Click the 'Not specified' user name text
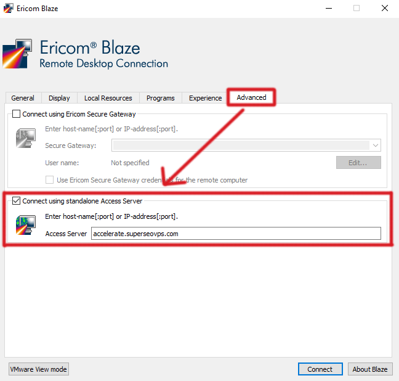The image size is (399, 381). [130, 163]
